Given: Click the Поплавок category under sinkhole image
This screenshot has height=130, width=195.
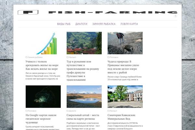Looking at the screenshot, I should 114,57.
